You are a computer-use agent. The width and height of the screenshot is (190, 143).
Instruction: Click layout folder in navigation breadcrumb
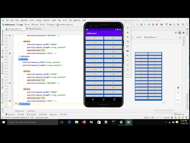tap(51, 24)
